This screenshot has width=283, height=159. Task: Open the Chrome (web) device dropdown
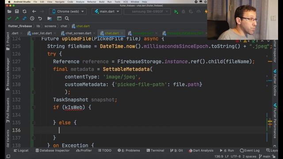68,11
